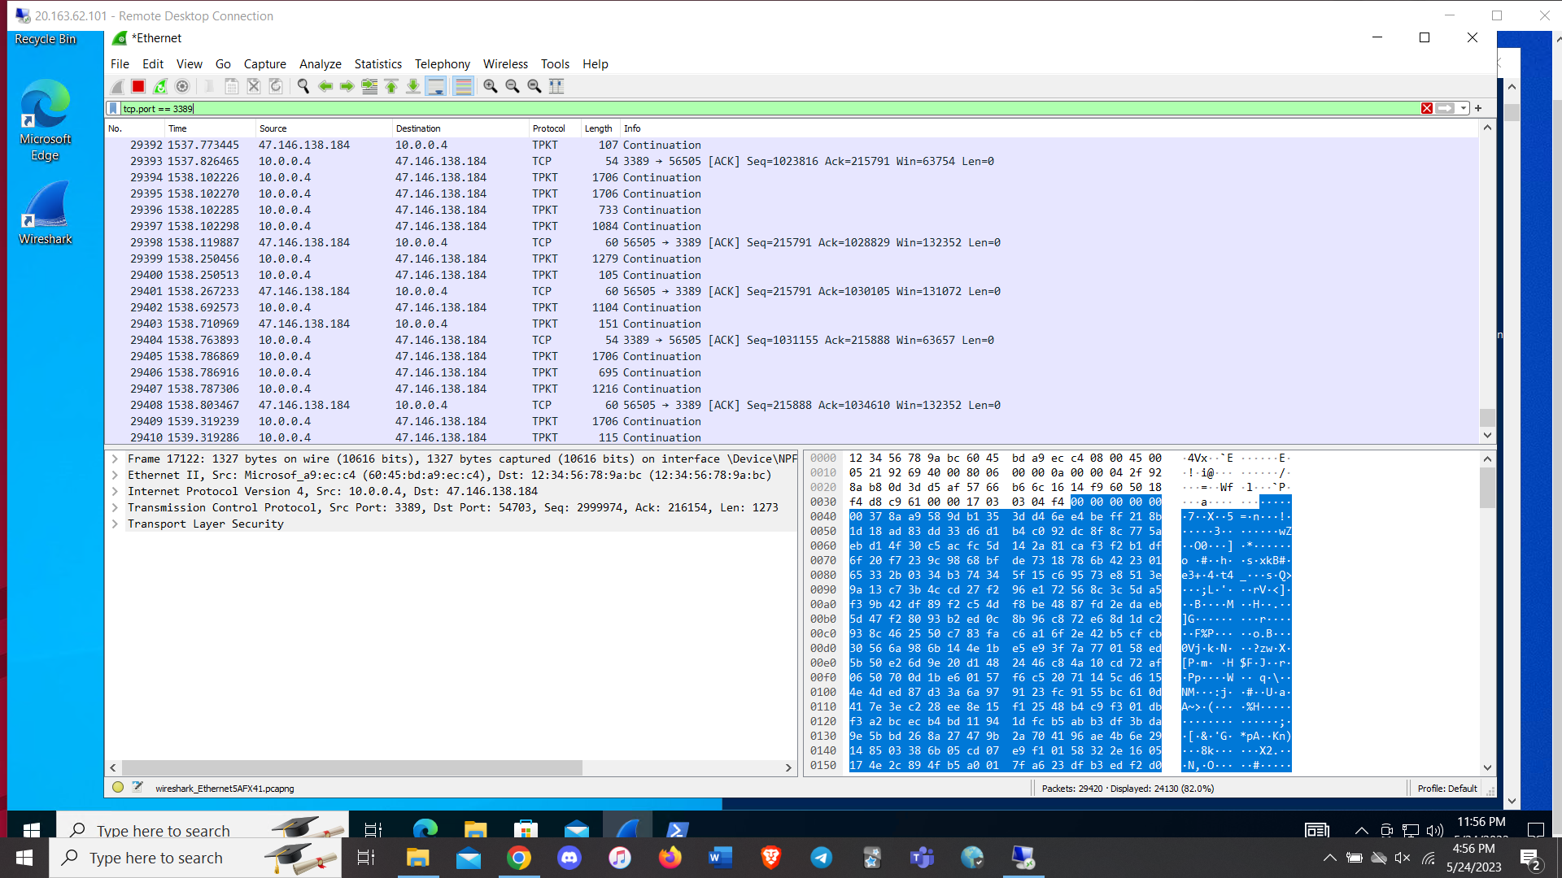1562x878 pixels.
Task: Open the display filter history dropdown
Action: (1464, 108)
